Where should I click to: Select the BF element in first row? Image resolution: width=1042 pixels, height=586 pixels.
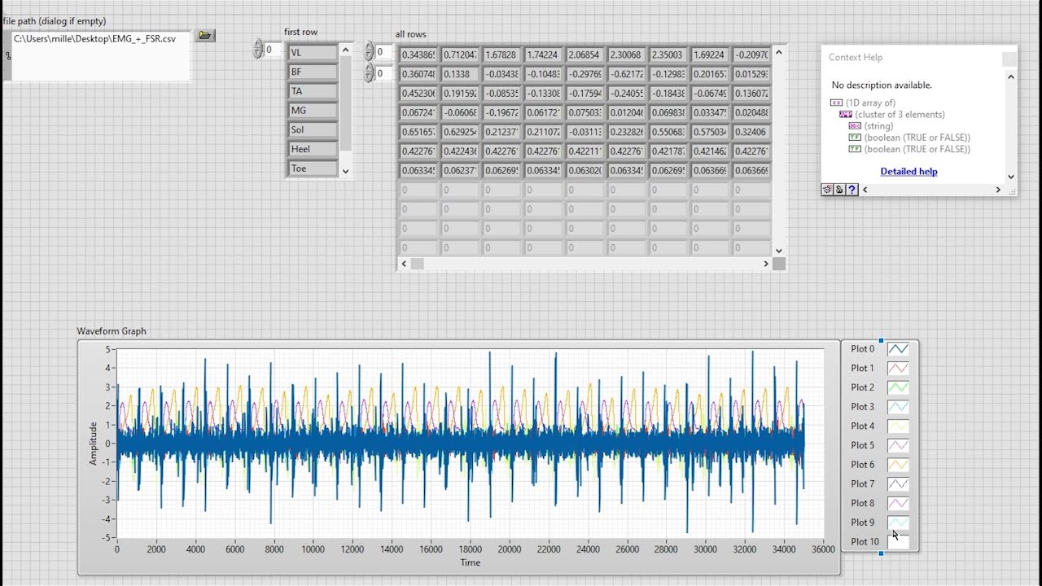pyautogui.click(x=313, y=72)
